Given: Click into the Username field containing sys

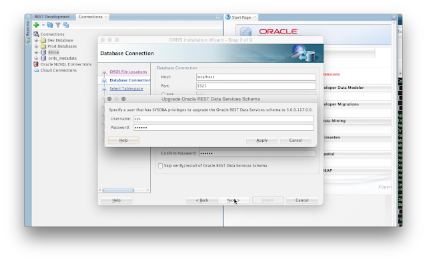Looking at the screenshot, I should 224,119.
